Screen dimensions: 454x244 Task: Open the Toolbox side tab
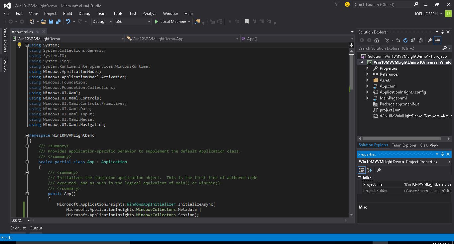tap(5, 65)
